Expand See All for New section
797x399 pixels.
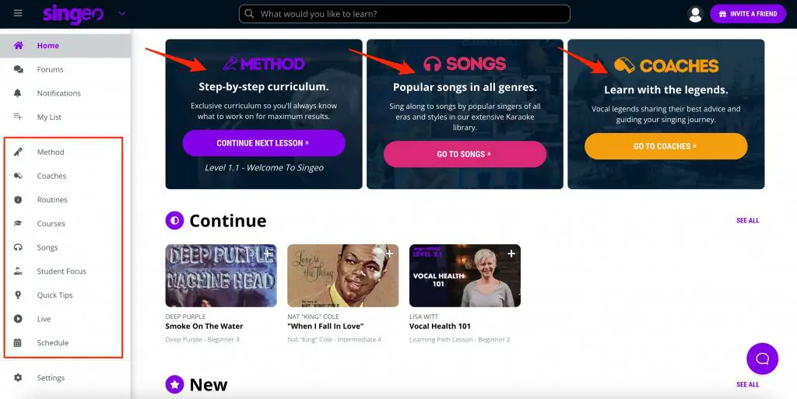coord(747,384)
